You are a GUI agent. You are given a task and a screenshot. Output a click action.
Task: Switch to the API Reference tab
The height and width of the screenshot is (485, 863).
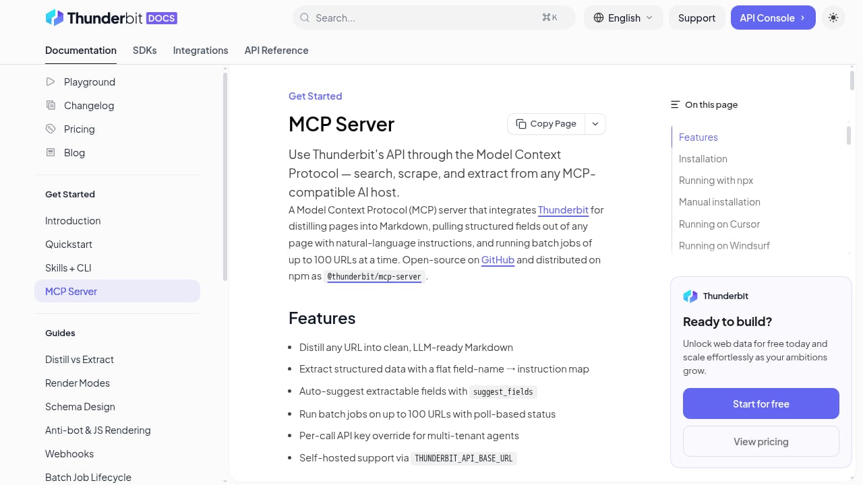coord(276,51)
